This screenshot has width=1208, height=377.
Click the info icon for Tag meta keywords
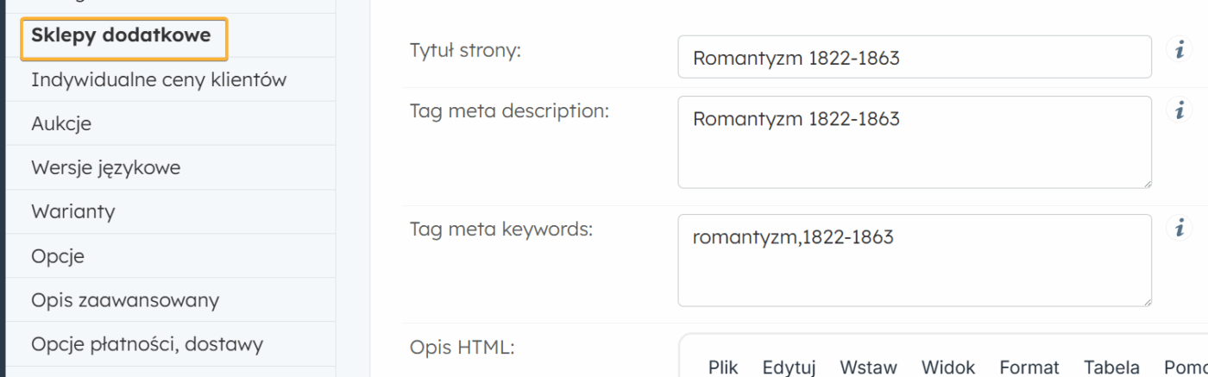click(x=1179, y=228)
